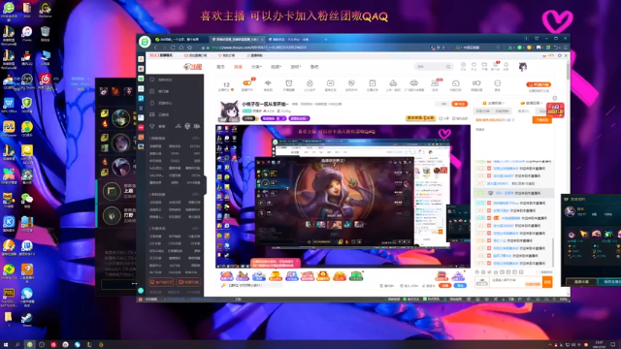
Task: Bookmark the page with the star icon
Action: [x=190, y=48]
